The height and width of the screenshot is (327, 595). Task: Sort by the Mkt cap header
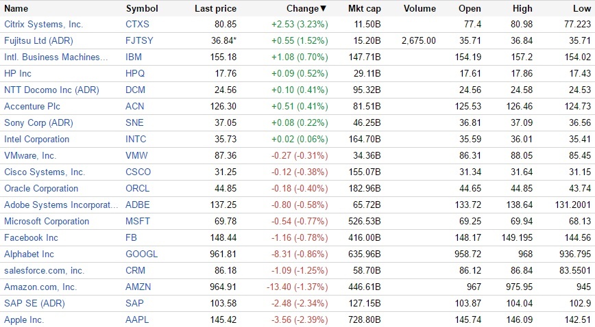click(364, 9)
